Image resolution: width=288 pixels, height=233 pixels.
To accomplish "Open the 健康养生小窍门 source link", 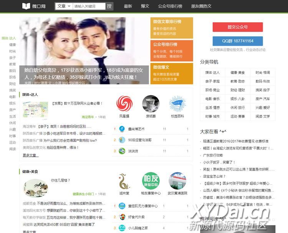I will coord(83,194).
